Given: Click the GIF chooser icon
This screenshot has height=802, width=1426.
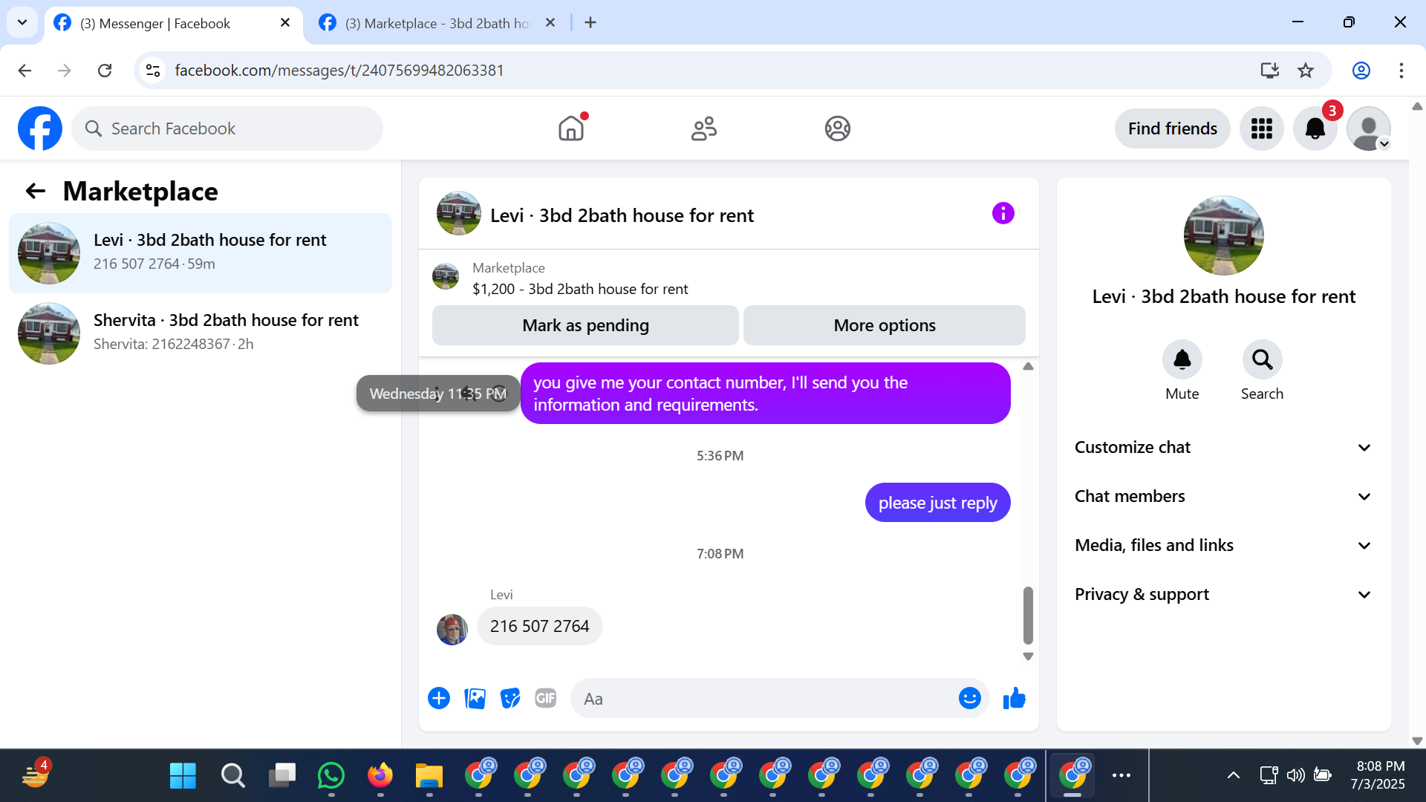Looking at the screenshot, I should (x=545, y=699).
